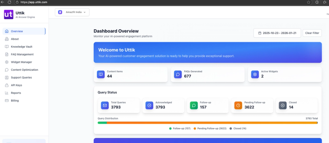Click the 3793 Total label
The width and height of the screenshot is (329, 143).
pyautogui.click(x=312, y=118)
